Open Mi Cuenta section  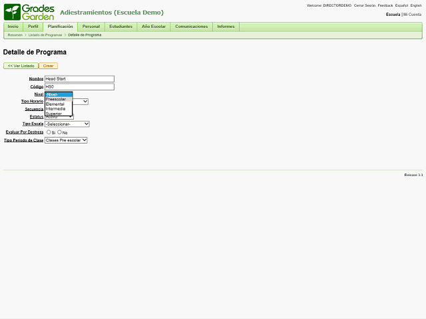pyautogui.click(x=413, y=15)
